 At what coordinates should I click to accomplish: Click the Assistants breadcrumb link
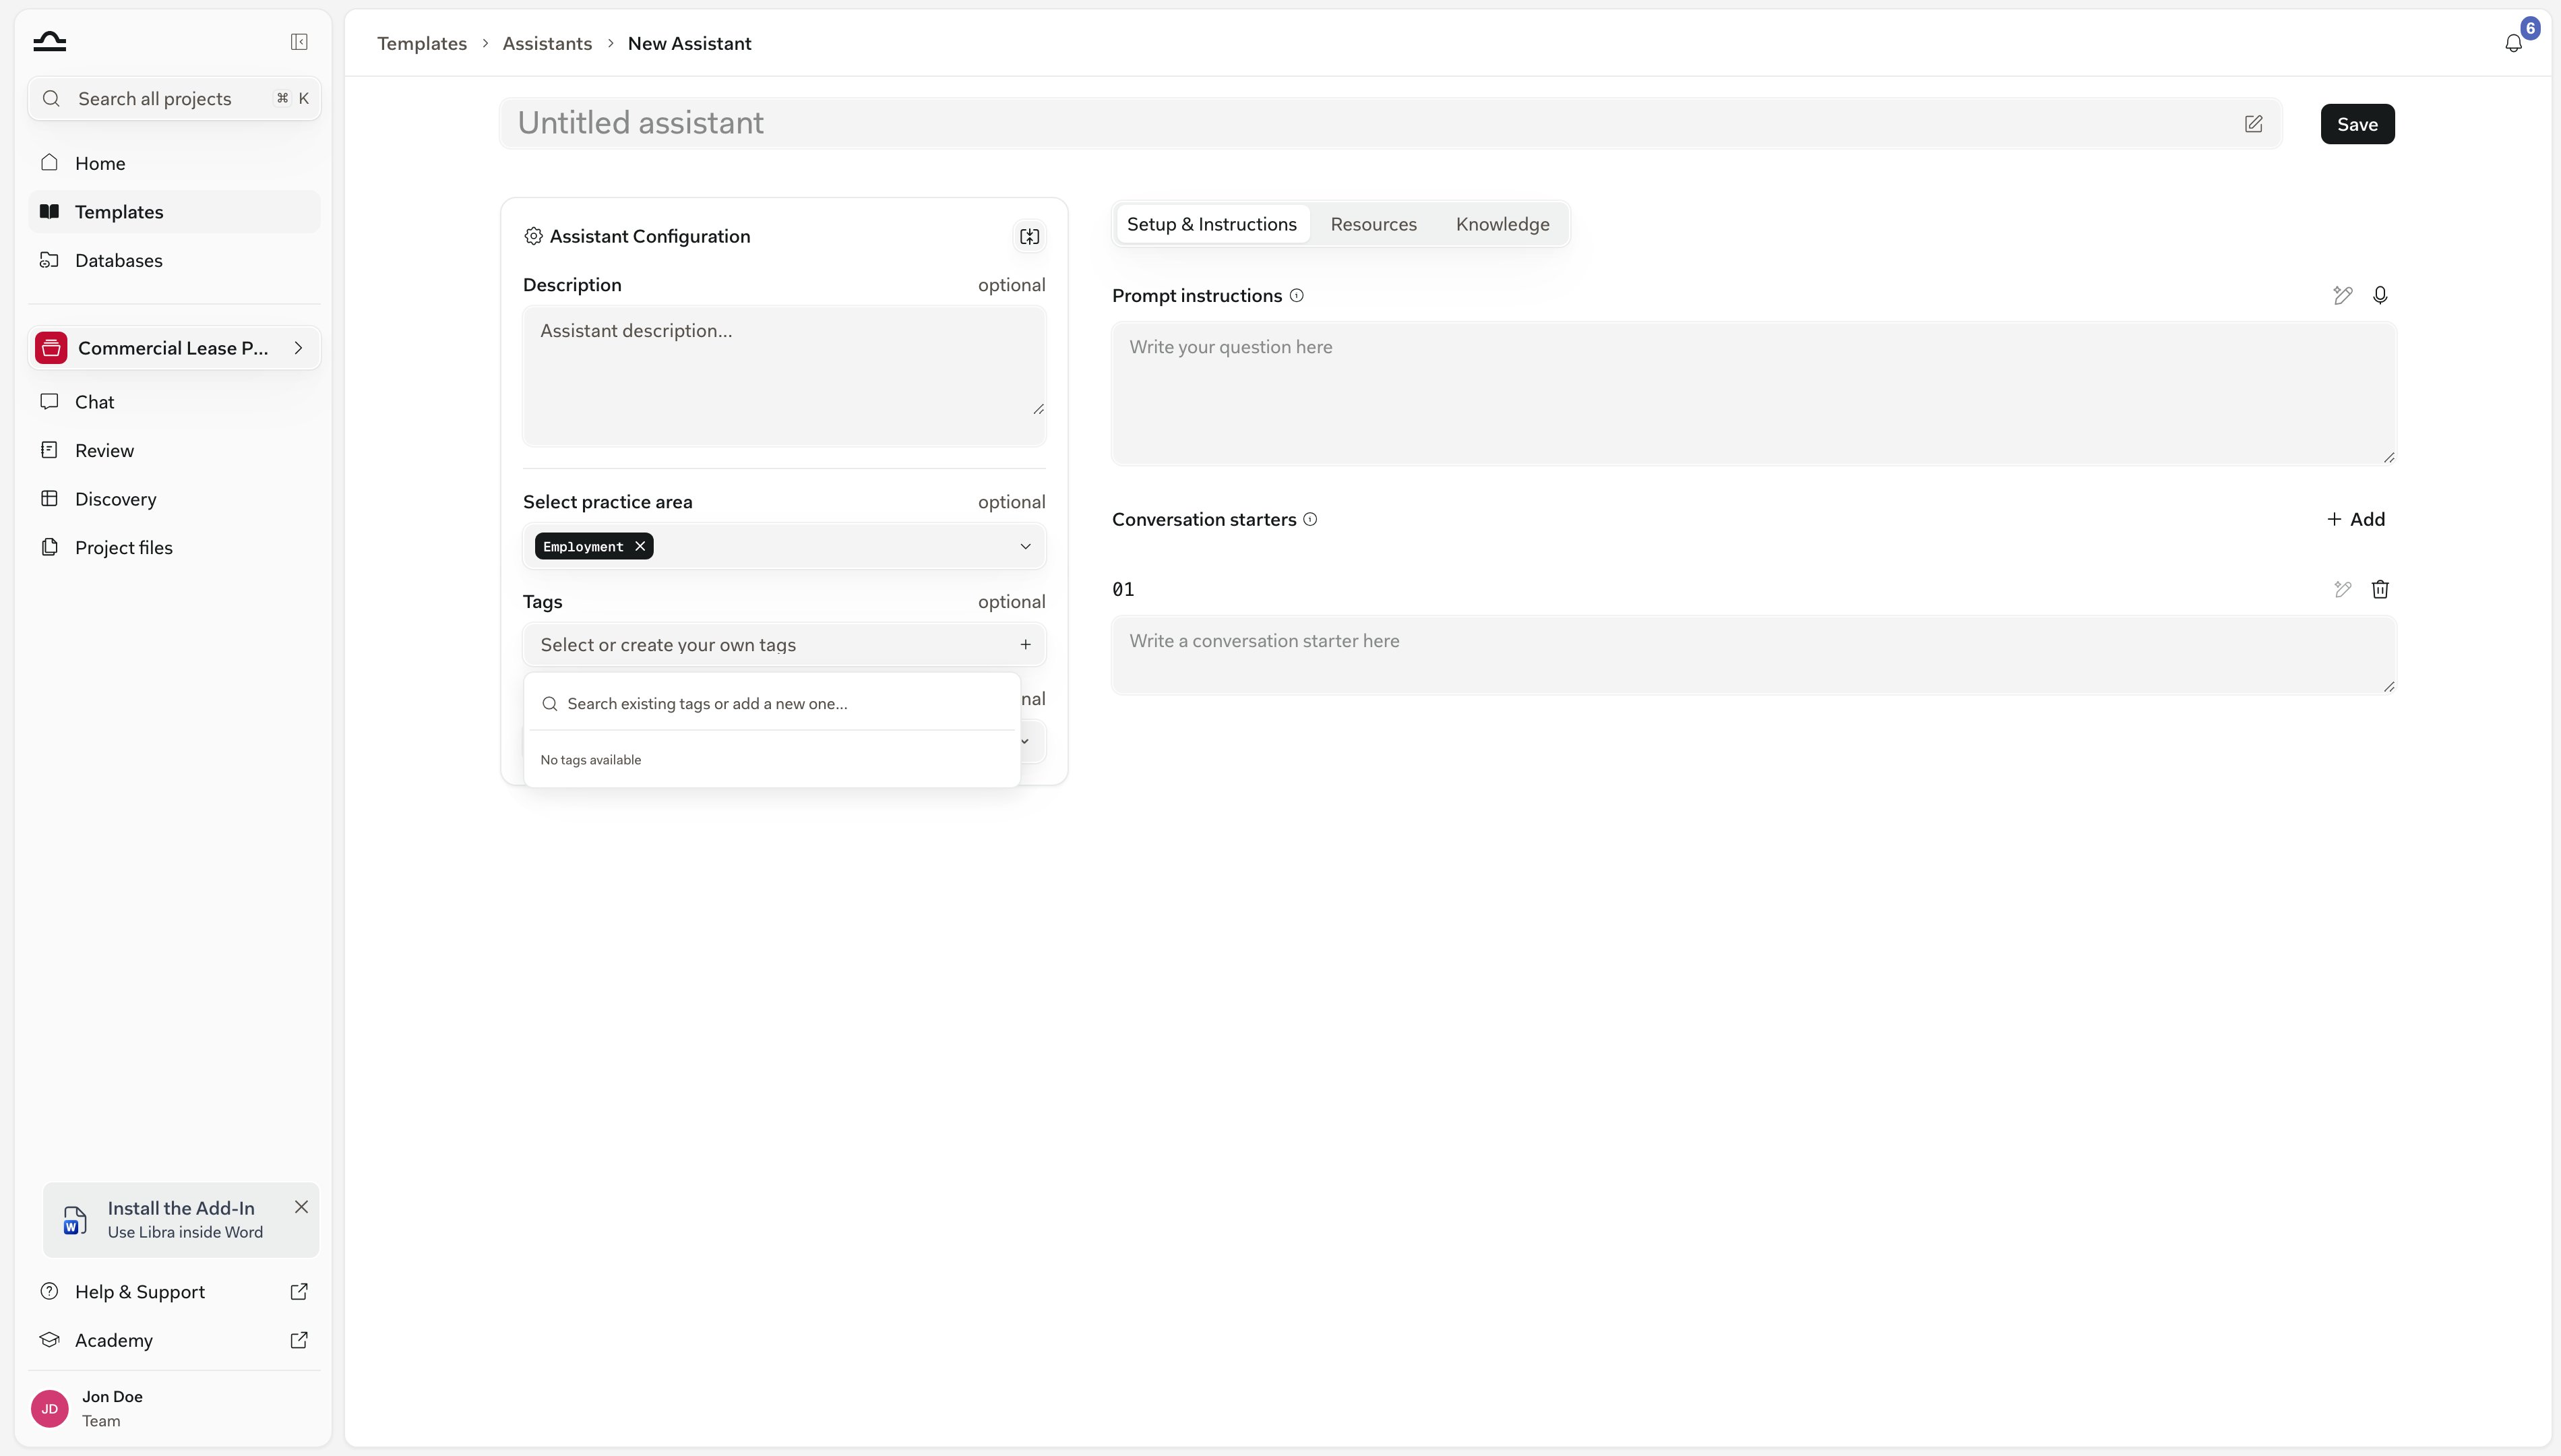click(x=547, y=43)
